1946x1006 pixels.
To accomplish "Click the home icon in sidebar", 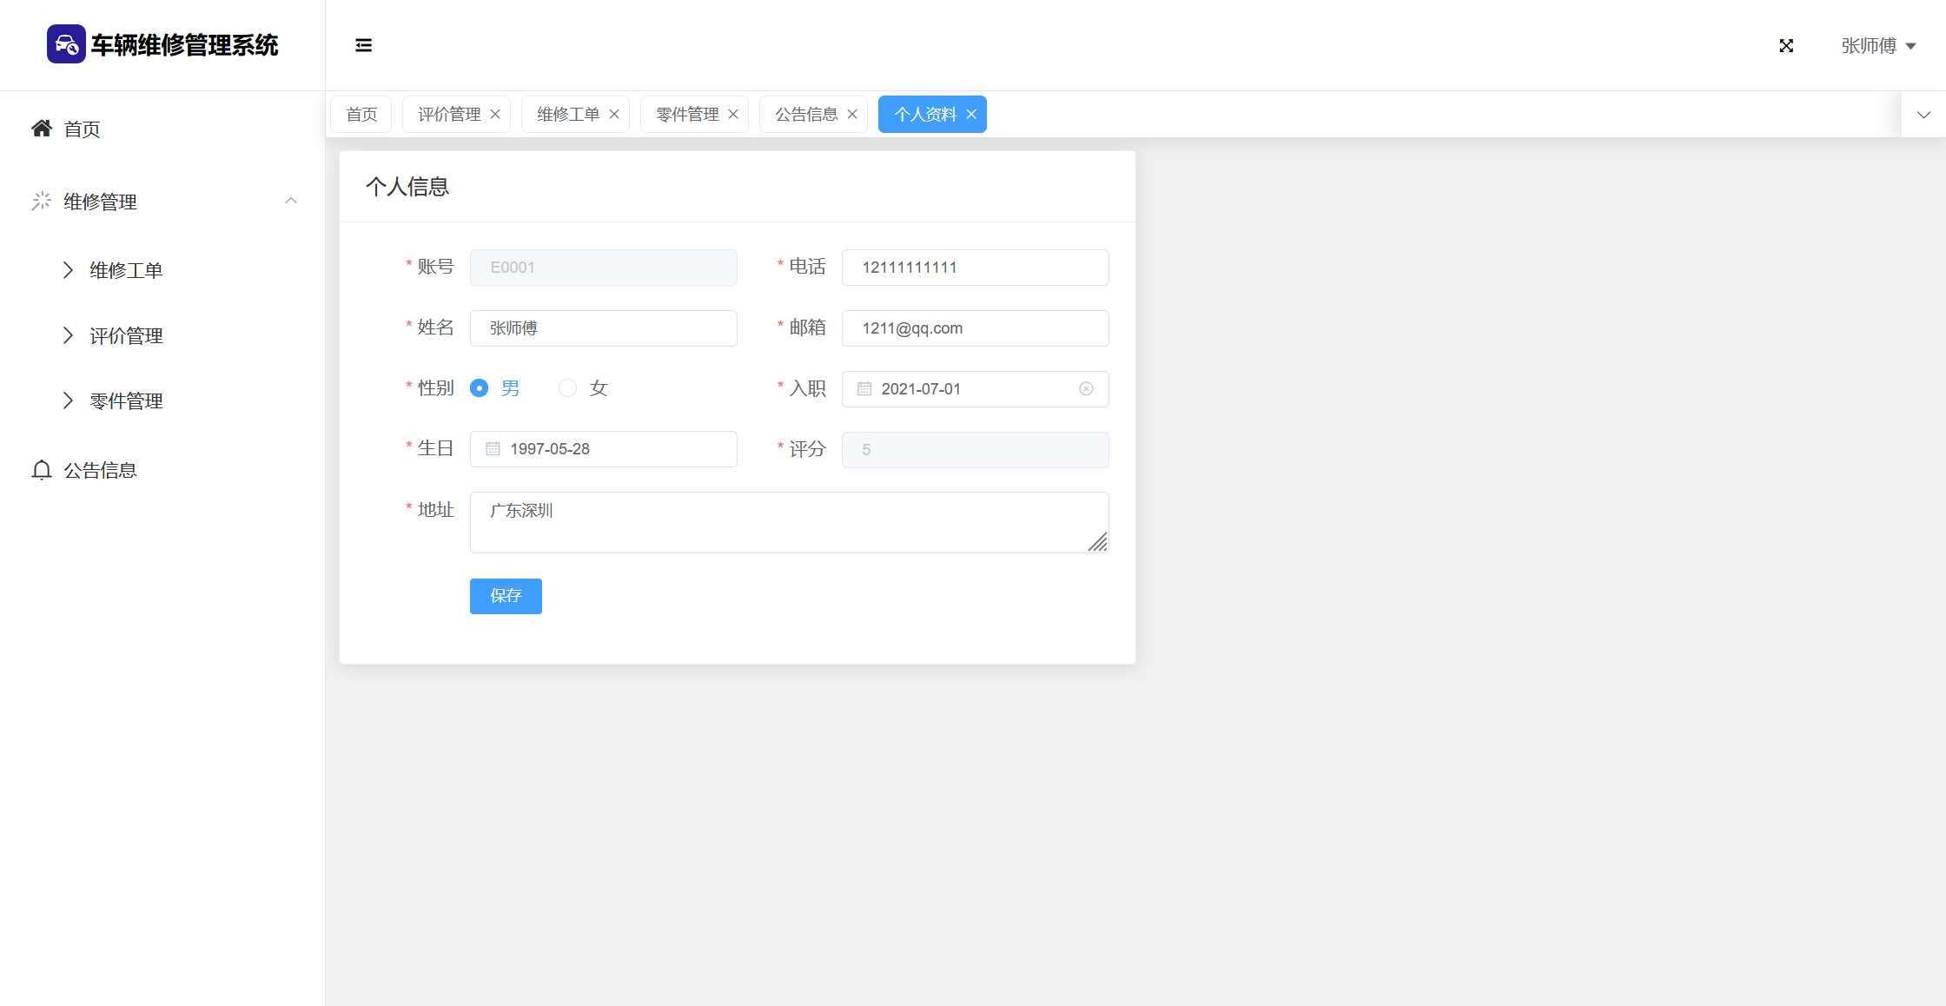I will click(x=42, y=129).
